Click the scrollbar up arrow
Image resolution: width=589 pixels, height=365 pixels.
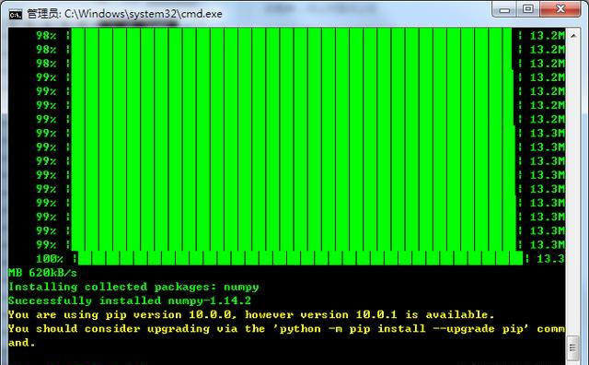coord(573,36)
